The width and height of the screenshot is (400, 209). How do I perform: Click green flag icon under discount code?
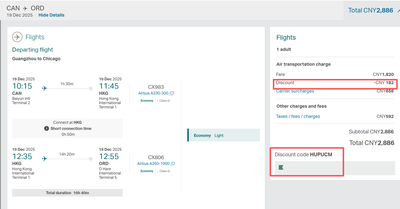pos(281,167)
